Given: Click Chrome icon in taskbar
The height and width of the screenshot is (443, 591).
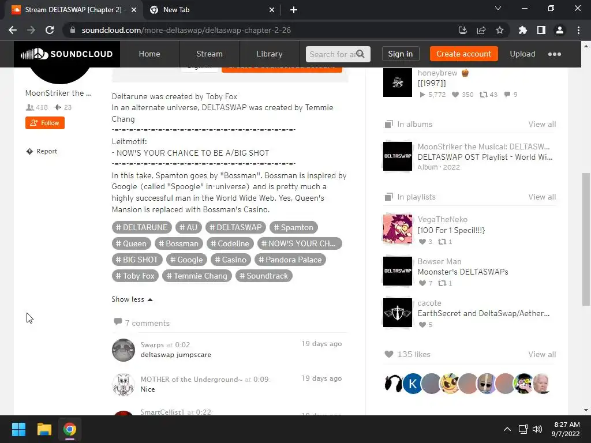Looking at the screenshot, I should click(70, 429).
